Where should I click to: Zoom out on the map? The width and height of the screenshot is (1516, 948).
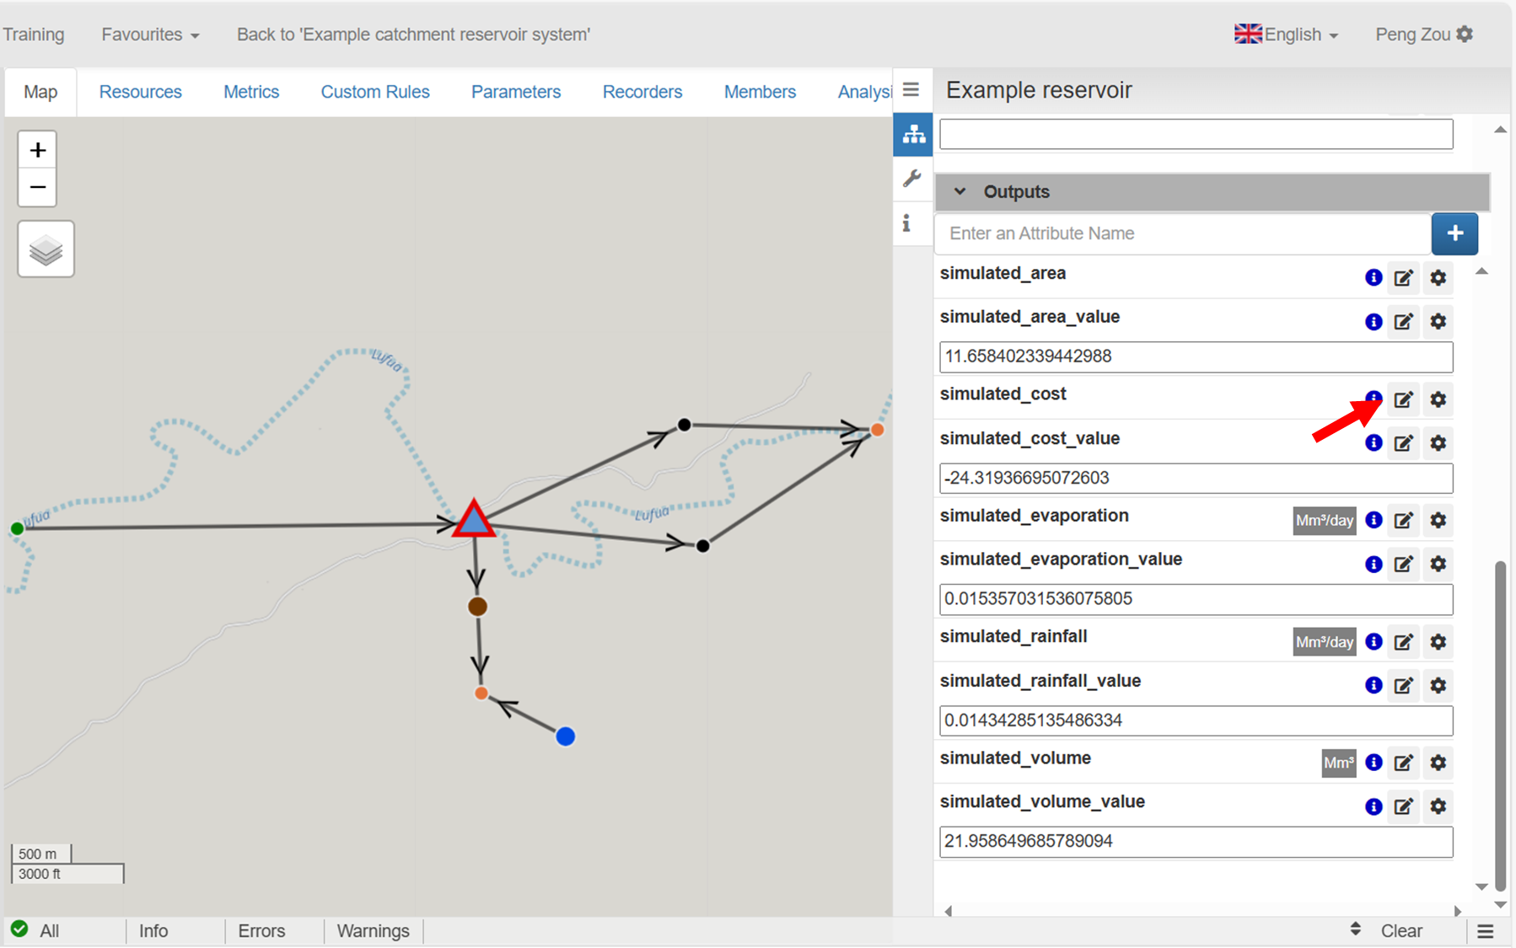37,187
